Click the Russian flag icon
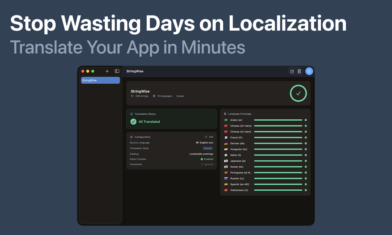This screenshot has height=235, width=392. coord(226,178)
